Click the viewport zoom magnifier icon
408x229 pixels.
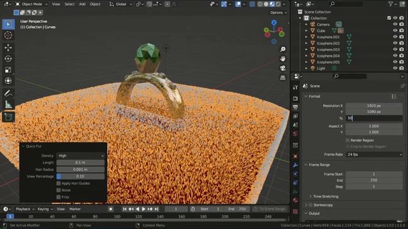pyautogui.click(x=282, y=50)
